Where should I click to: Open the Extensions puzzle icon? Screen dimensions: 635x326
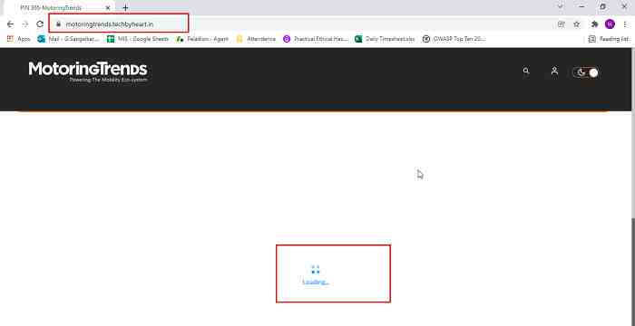(594, 24)
